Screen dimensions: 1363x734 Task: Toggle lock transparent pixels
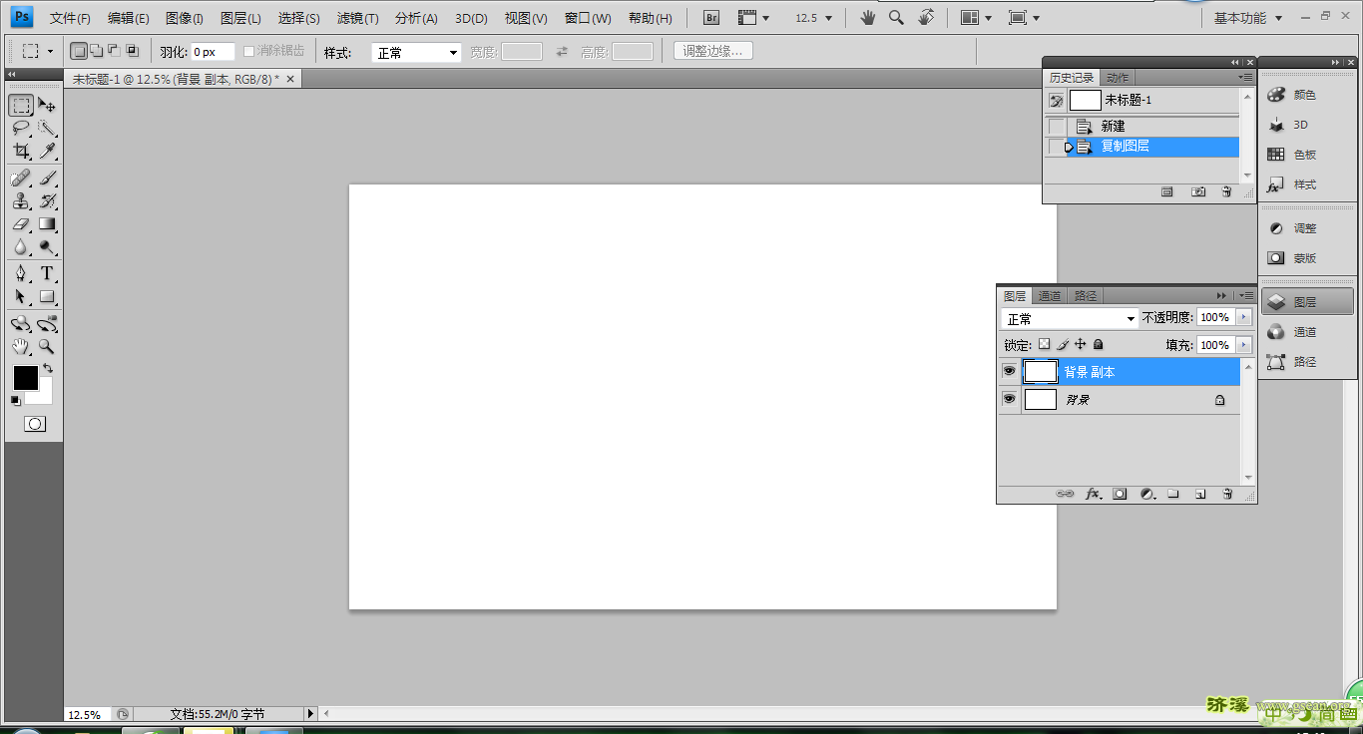[x=1044, y=344]
